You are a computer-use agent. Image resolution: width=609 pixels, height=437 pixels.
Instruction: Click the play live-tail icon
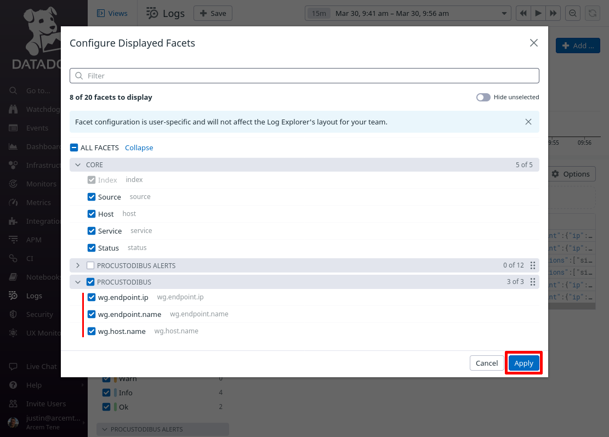(x=538, y=13)
